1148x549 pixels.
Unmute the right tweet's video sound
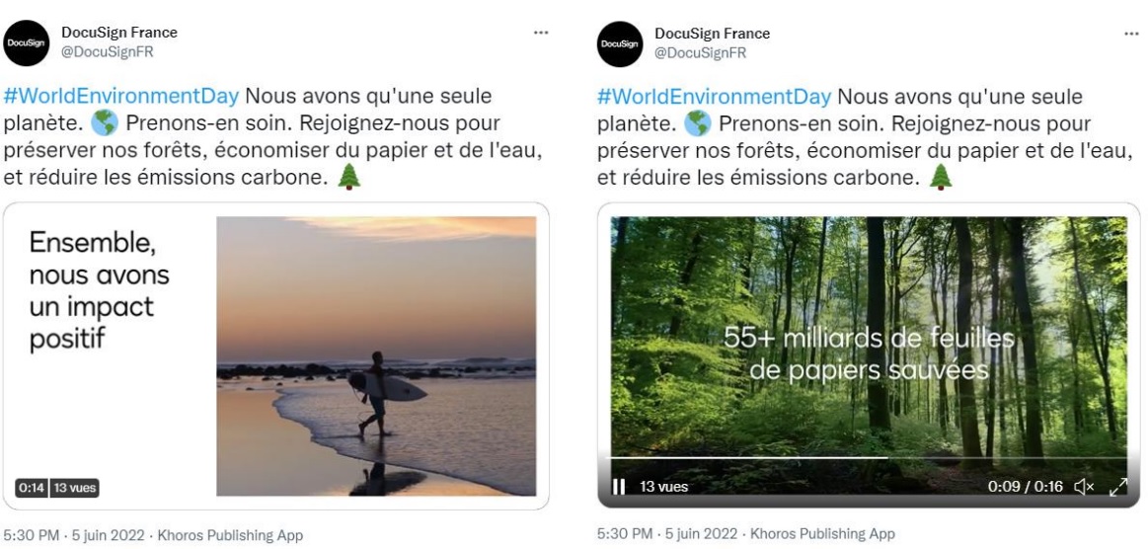[1087, 487]
